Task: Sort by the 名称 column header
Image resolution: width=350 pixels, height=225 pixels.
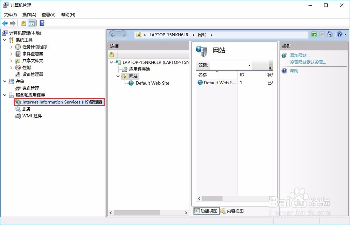Action: 217,75
